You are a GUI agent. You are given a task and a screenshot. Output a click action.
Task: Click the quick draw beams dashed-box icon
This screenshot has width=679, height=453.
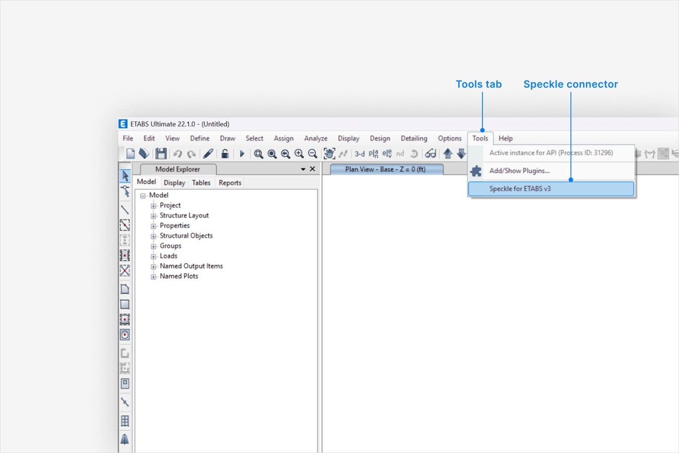coord(125,225)
